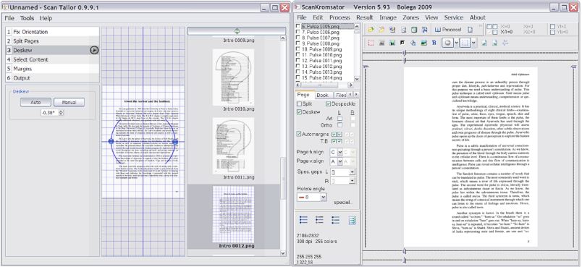Open the Page v.align dropdown showing A
Image resolution: width=582 pixels, height=267 pixels.
(340, 161)
